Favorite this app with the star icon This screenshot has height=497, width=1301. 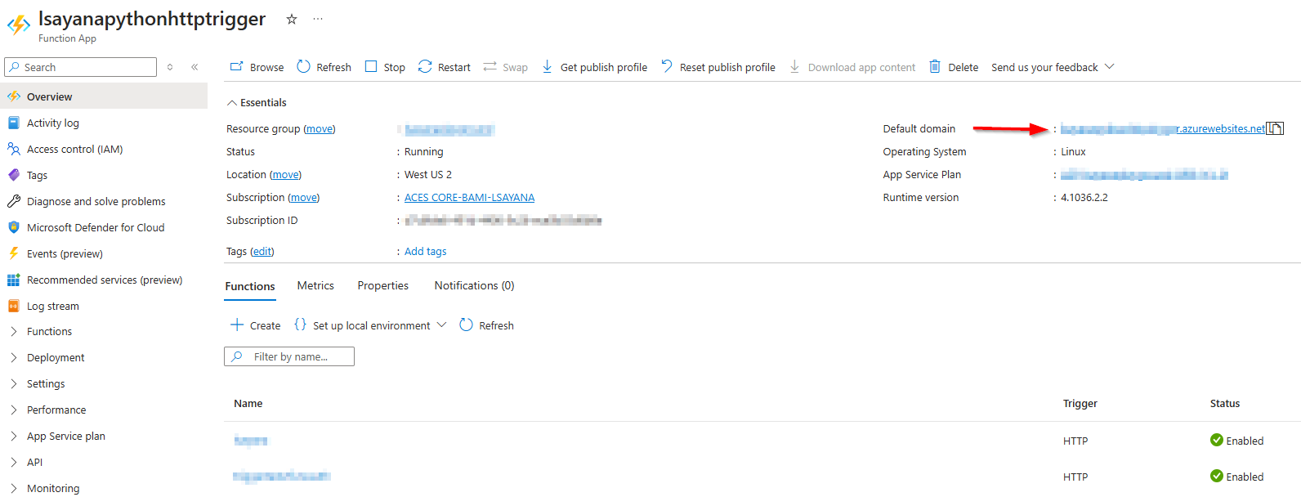[x=292, y=19]
